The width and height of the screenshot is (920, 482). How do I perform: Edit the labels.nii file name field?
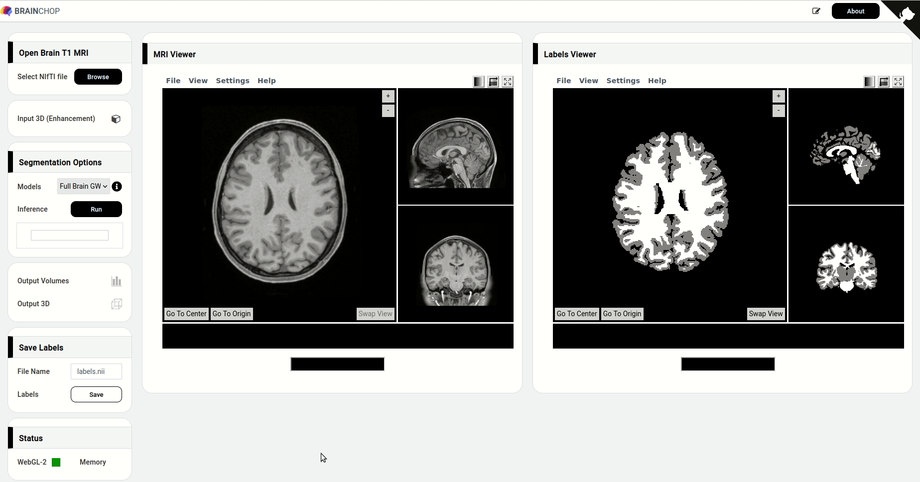(96, 371)
